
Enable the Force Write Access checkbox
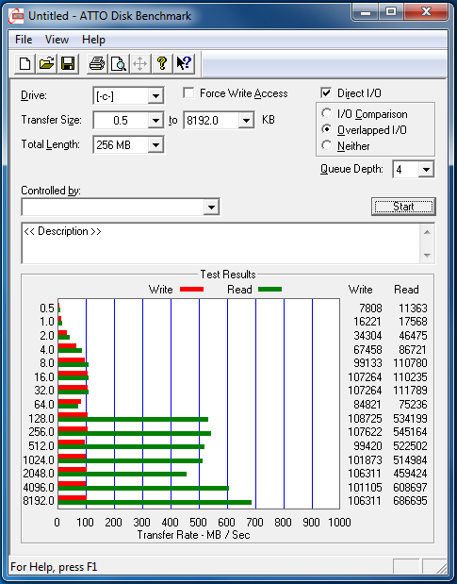(x=188, y=92)
